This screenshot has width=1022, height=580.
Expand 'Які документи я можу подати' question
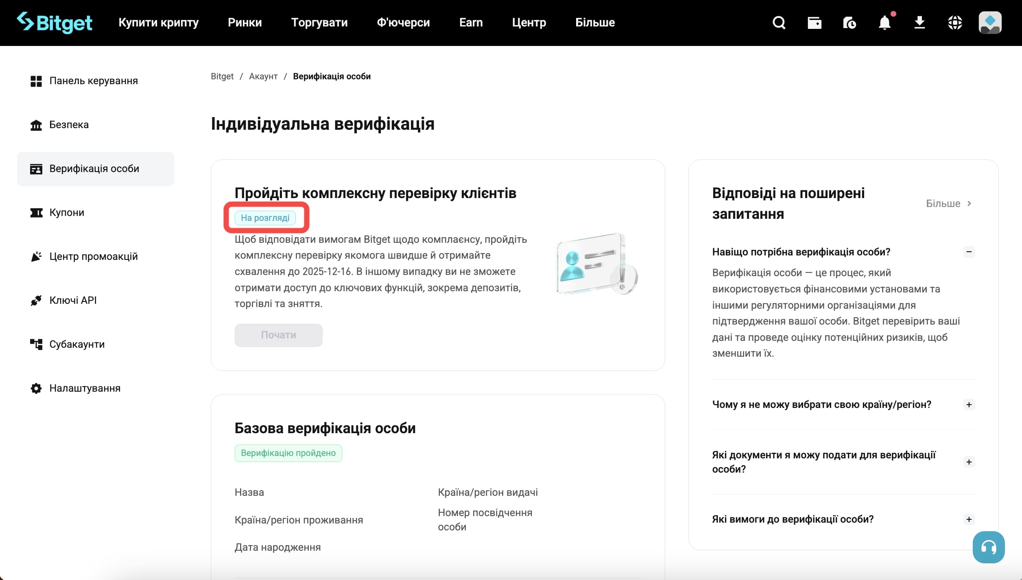pos(970,462)
